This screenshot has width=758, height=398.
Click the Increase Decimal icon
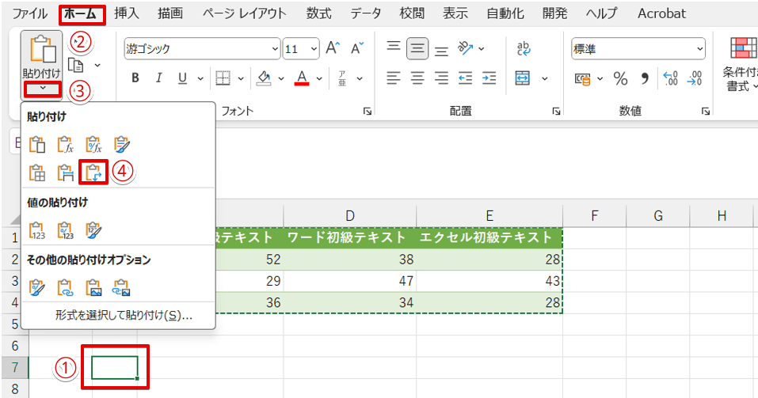(x=670, y=78)
